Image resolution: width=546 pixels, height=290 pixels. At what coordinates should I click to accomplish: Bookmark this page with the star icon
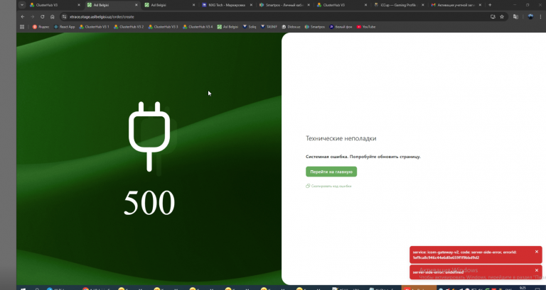point(502,17)
